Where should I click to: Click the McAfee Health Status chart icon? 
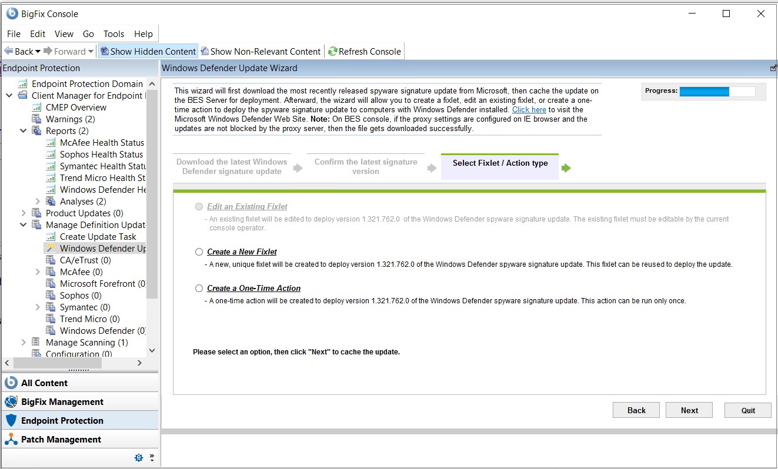pyautogui.click(x=51, y=143)
